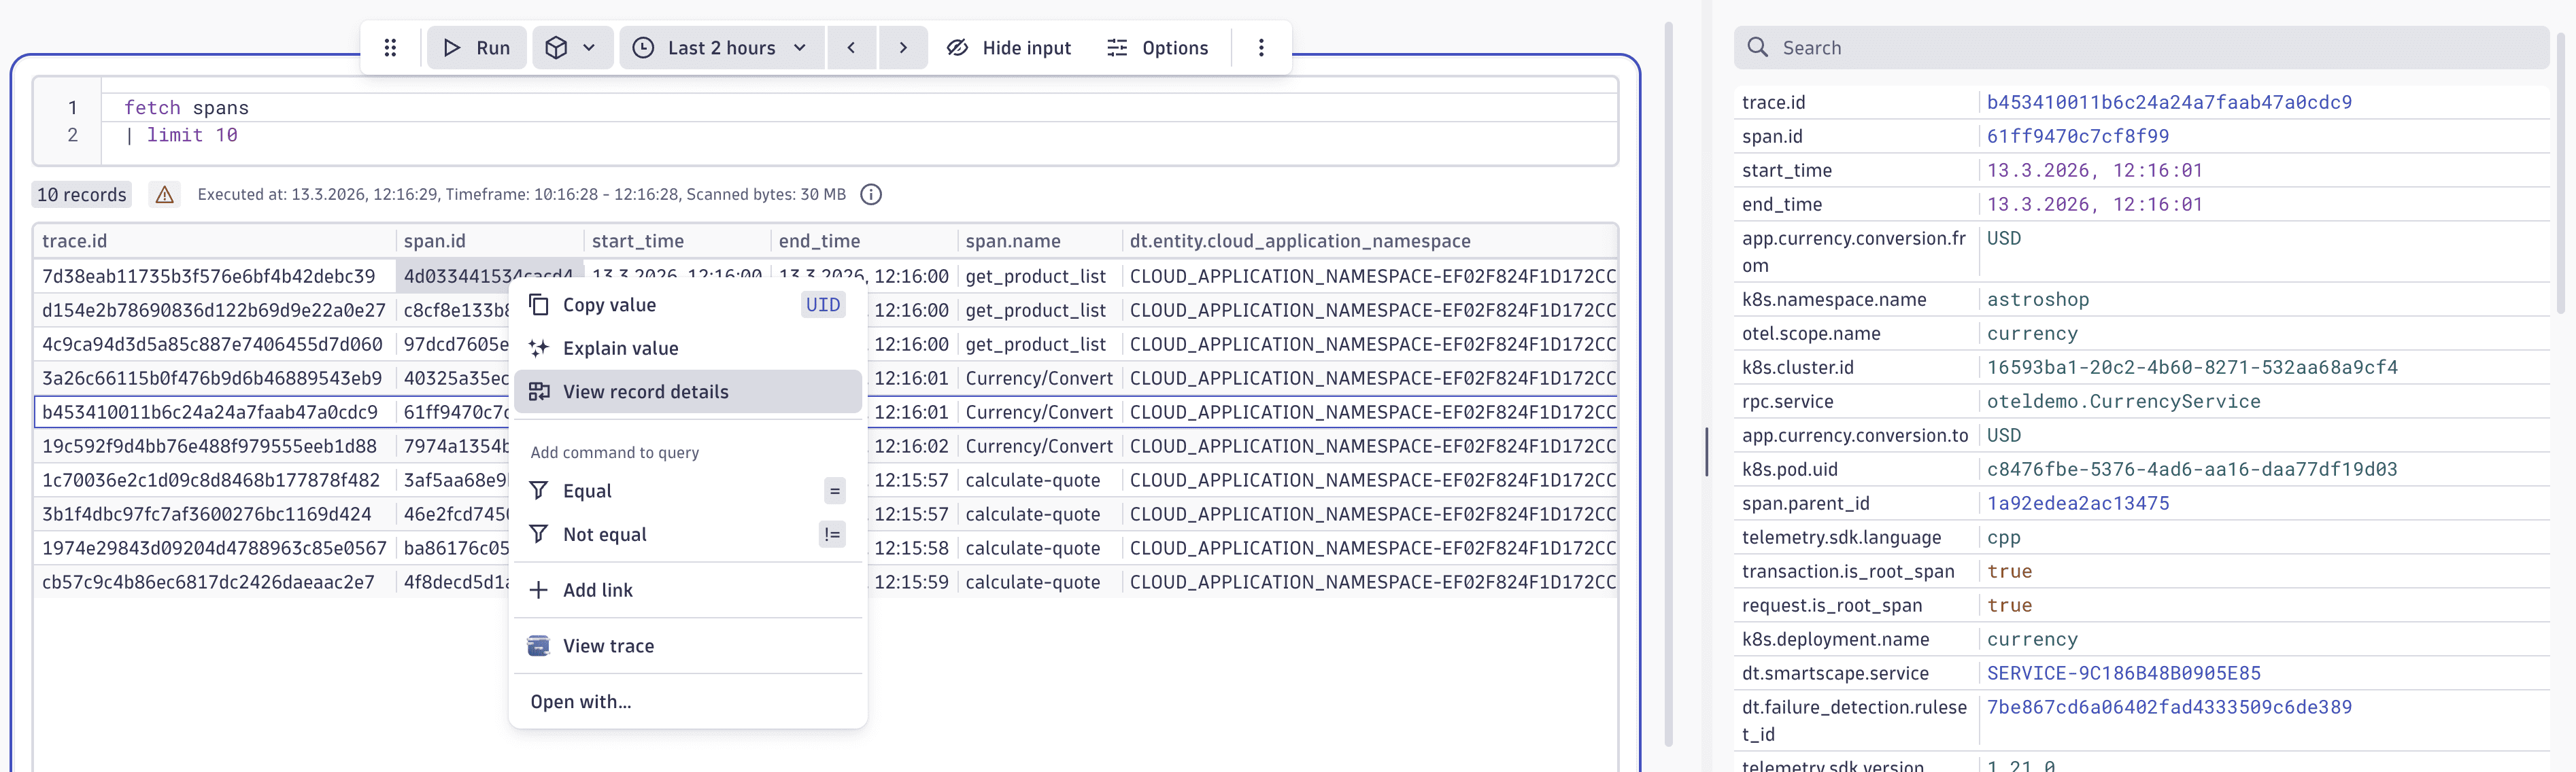Toggle Hide input for the query

(x=1008, y=47)
